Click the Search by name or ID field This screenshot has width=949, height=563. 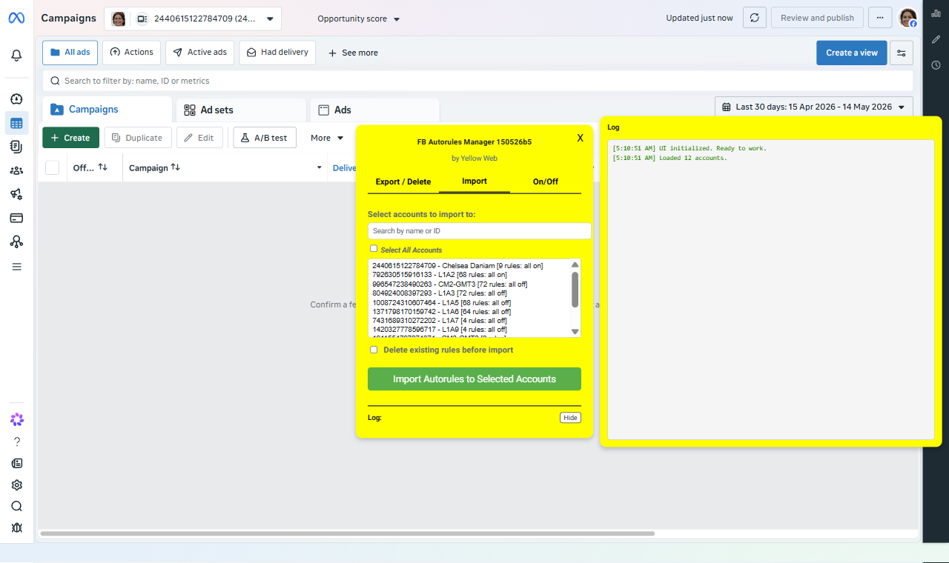(x=479, y=231)
